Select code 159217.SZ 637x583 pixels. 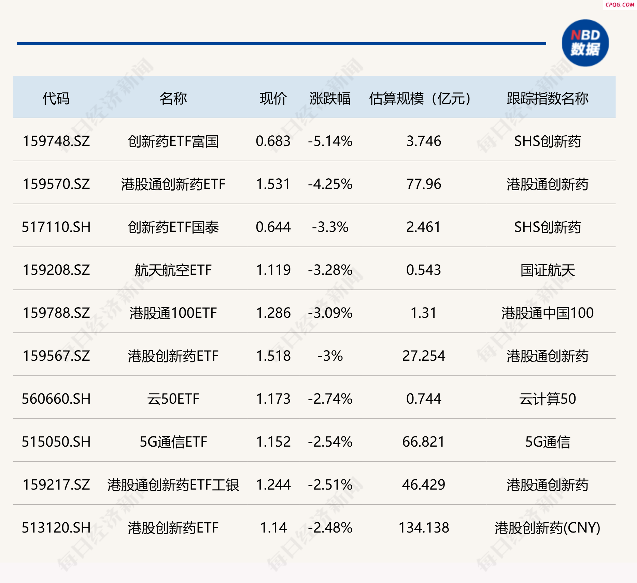coord(56,484)
